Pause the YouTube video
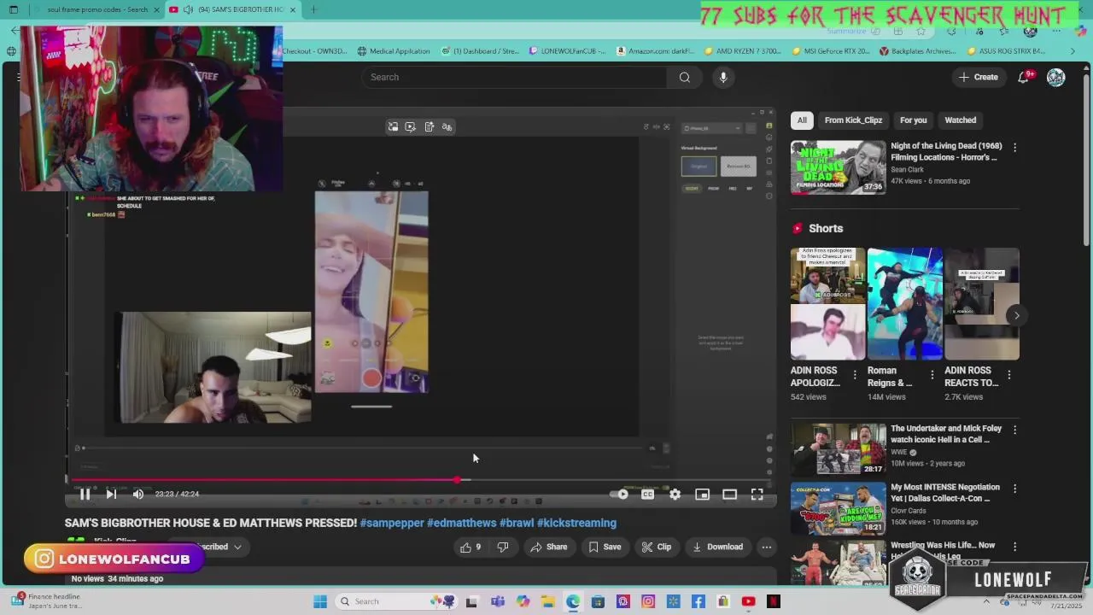The width and height of the screenshot is (1093, 615). click(x=85, y=494)
